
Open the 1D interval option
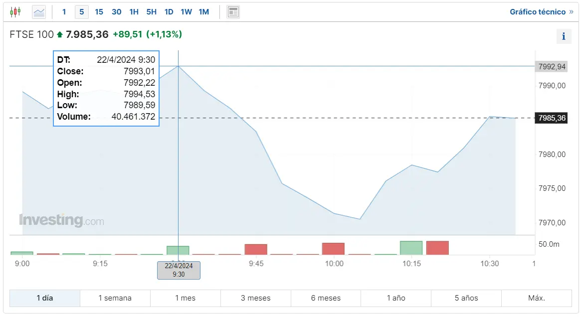pos(169,11)
